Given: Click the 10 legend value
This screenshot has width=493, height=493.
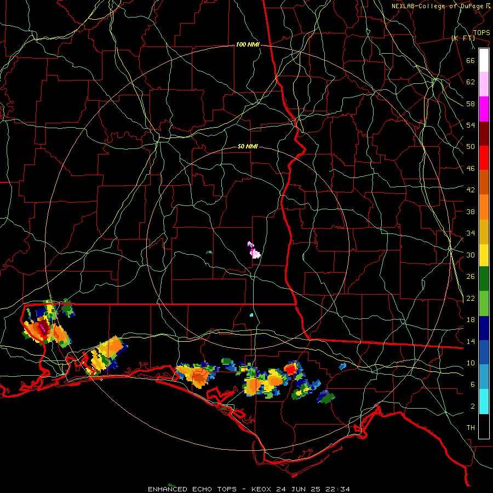Looking at the screenshot, I should (471, 363).
